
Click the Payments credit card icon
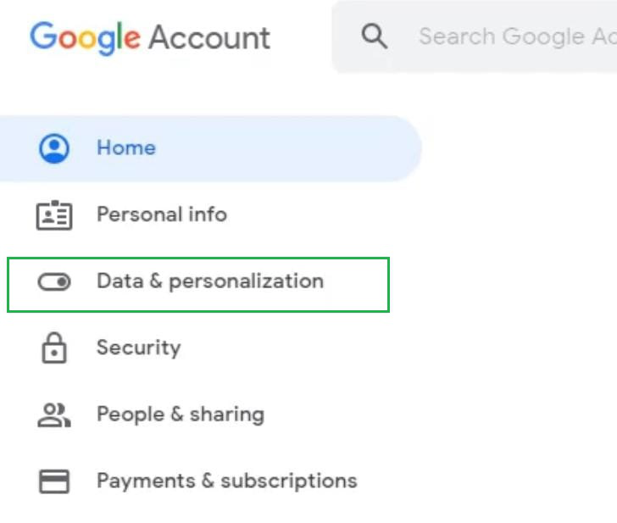pyautogui.click(x=54, y=481)
